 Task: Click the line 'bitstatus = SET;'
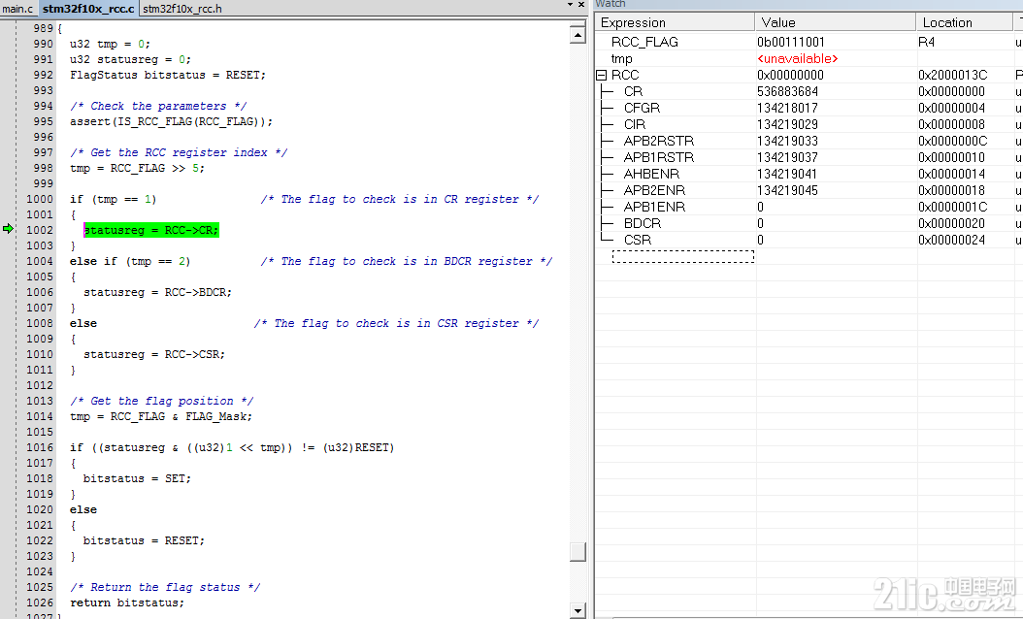[137, 478]
